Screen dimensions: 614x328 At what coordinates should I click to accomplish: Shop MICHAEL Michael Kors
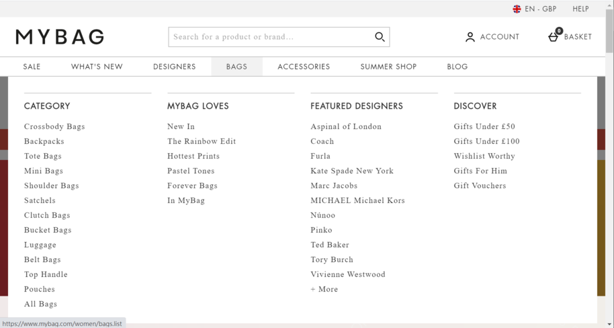click(x=357, y=201)
